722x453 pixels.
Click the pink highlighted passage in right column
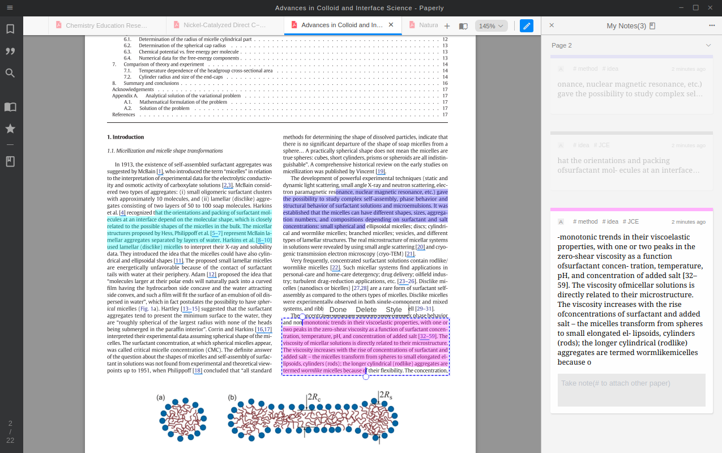click(x=366, y=347)
